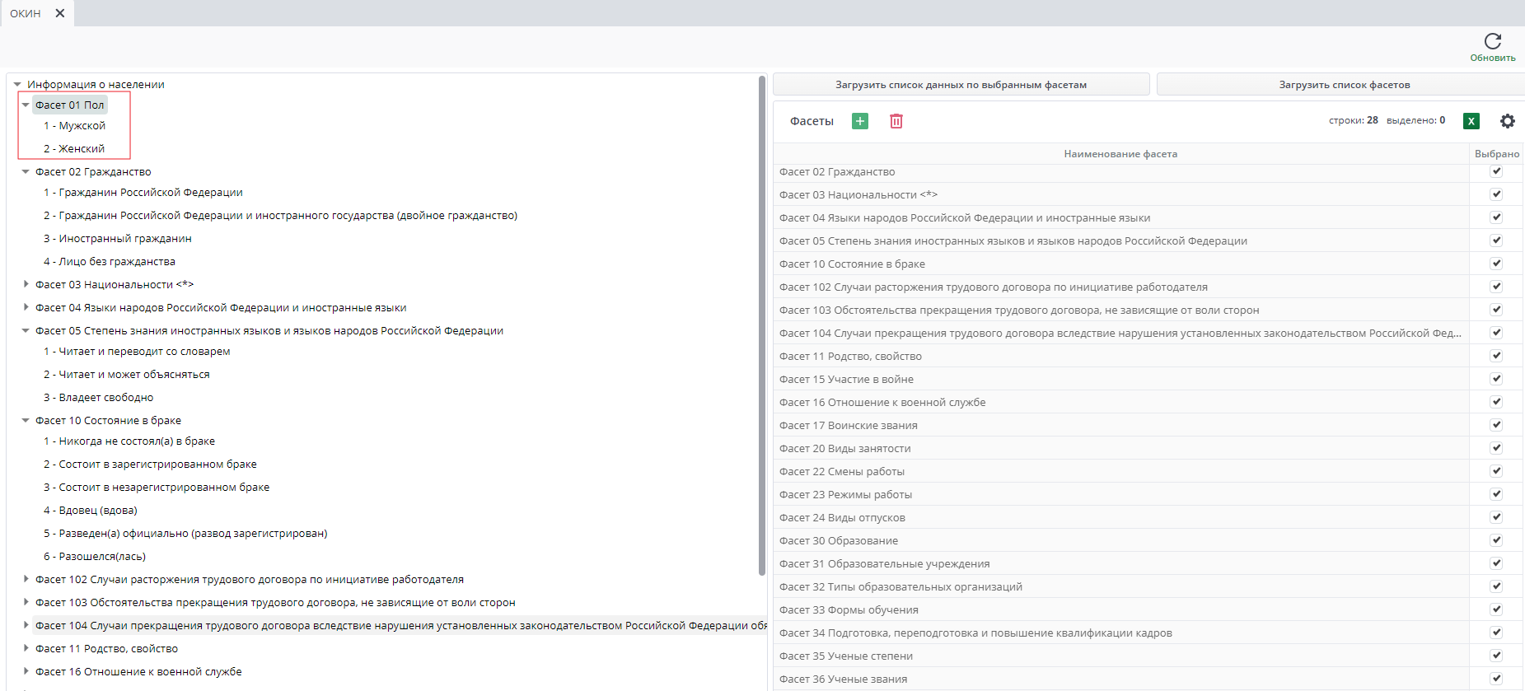Sort by Наименование фасета column header
The width and height of the screenshot is (1525, 691).
tap(1120, 154)
